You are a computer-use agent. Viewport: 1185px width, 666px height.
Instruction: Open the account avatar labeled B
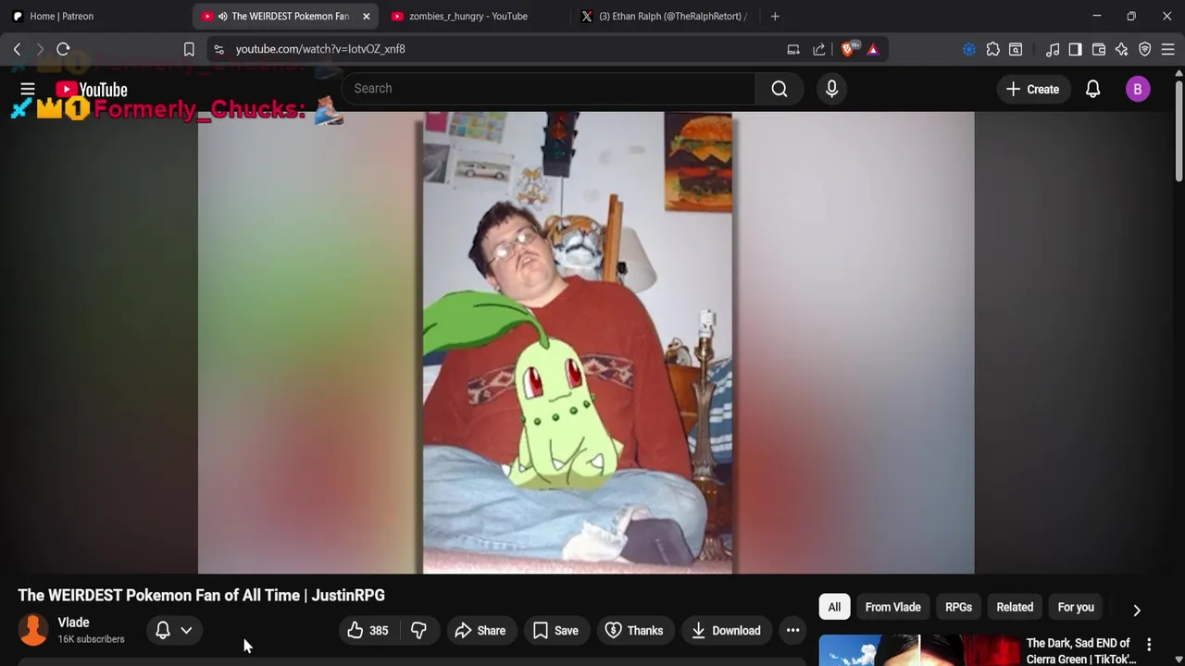pos(1138,89)
